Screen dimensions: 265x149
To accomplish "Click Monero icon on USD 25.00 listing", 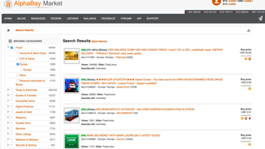I will pyautogui.click(x=250, y=59).
